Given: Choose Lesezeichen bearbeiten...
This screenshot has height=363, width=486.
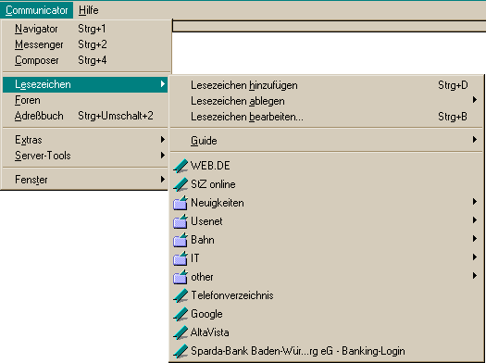Looking at the screenshot, I should 327,117.
